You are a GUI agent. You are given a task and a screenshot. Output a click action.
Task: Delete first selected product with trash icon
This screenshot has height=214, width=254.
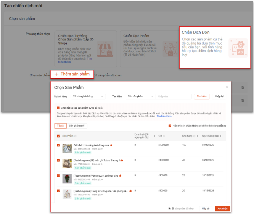[242, 88]
